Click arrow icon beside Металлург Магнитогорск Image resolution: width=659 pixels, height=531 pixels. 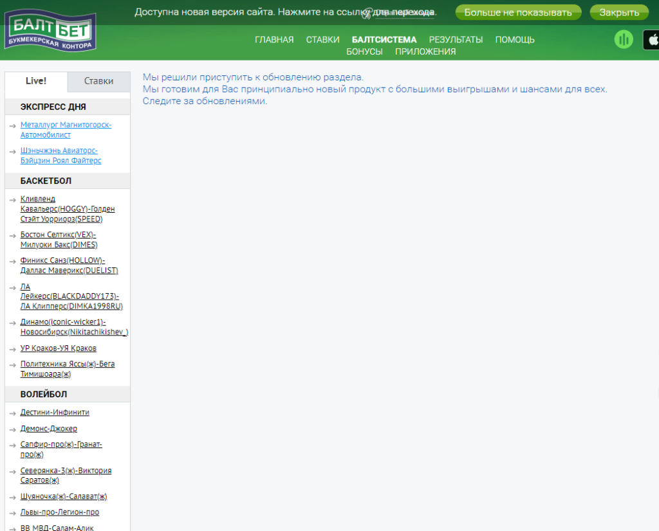pos(13,126)
